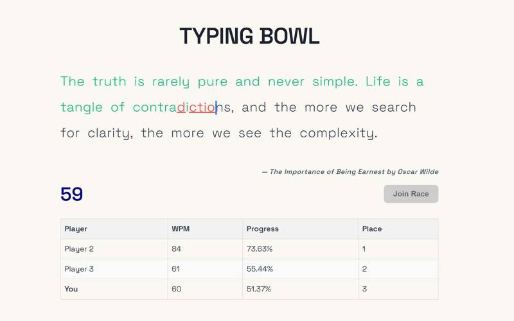Select the "You" row name cell
Image resolution: width=514 pixels, height=321 pixels.
(71, 289)
